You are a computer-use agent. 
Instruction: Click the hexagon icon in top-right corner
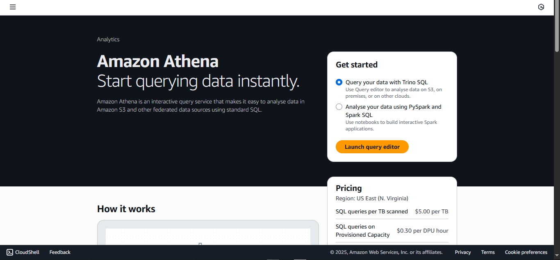coord(541,7)
